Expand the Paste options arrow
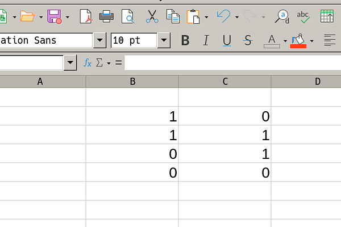This screenshot has width=341, height=227. click(x=206, y=17)
